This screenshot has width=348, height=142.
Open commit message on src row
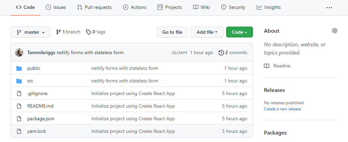[125, 81]
